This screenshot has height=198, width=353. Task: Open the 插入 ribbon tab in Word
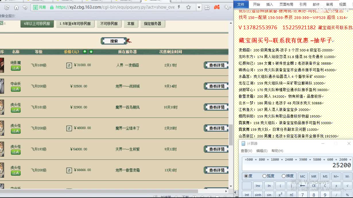click(270, 4)
